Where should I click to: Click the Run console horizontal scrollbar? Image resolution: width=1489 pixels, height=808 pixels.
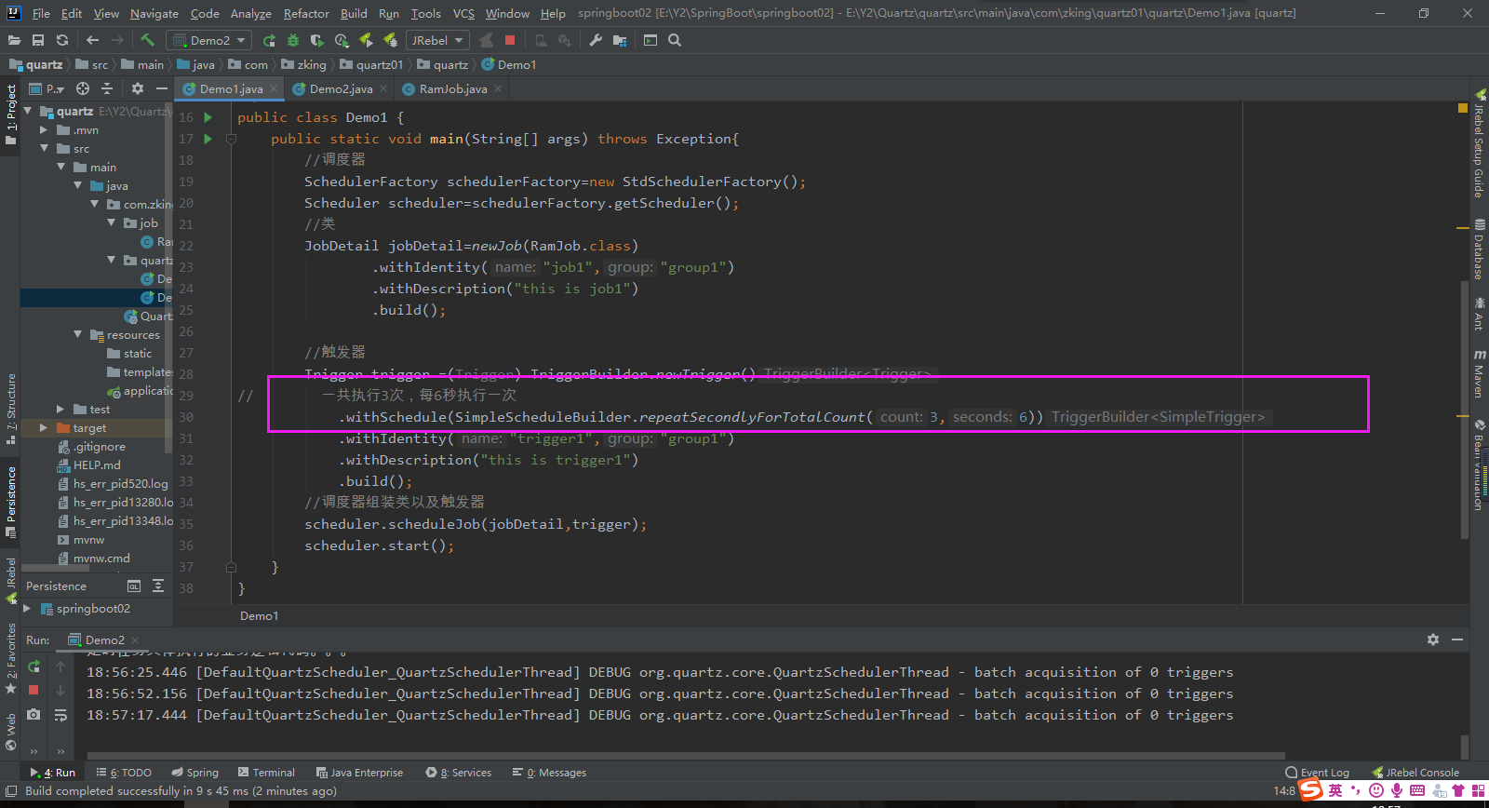pos(686,756)
